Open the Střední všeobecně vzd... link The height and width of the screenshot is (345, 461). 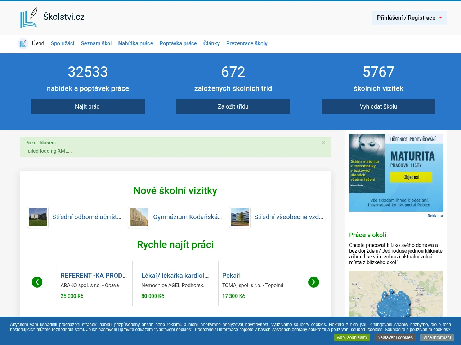tap(289, 217)
